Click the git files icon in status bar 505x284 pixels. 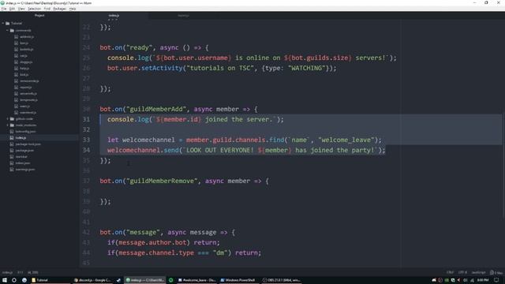(x=496, y=272)
